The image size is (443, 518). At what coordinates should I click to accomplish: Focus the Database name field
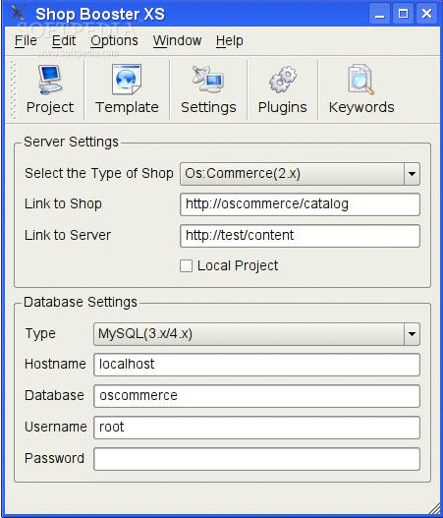point(256,396)
